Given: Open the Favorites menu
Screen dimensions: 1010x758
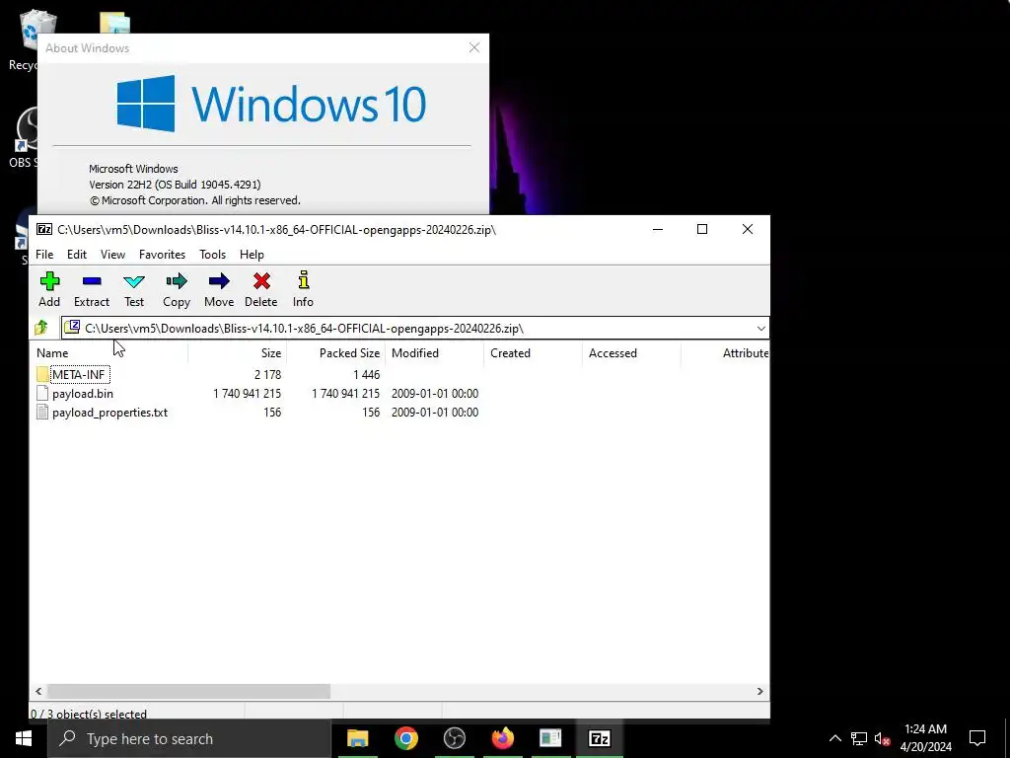Looking at the screenshot, I should [163, 255].
